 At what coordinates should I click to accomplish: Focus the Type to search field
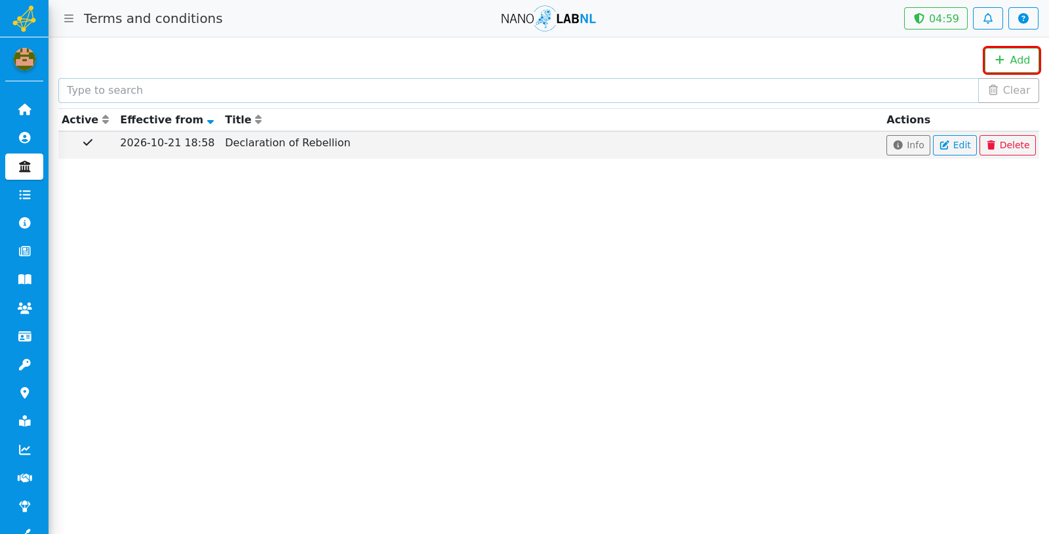pos(518,91)
